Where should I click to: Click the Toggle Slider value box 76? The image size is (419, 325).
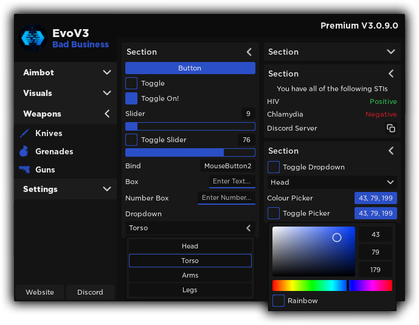[x=246, y=140]
